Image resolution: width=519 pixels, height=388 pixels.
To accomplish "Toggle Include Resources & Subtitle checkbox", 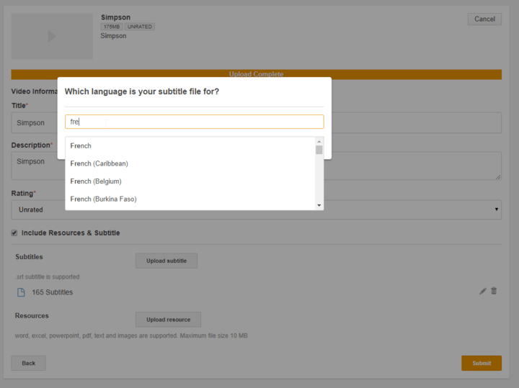I will (15, 233).
